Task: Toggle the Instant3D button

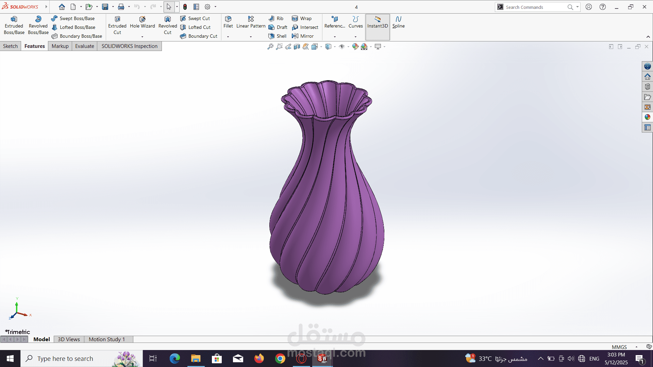Action: (378, 27)
